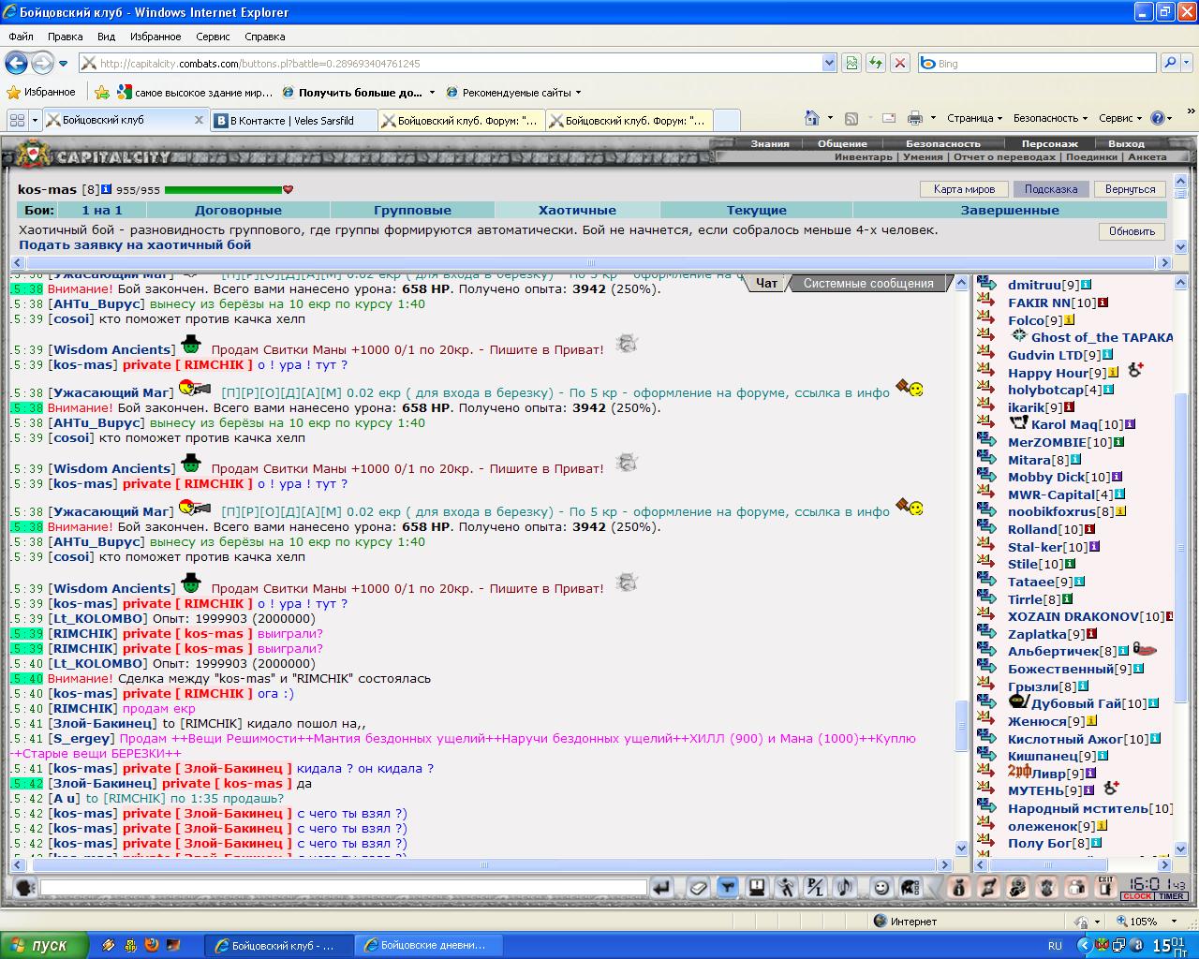Click the kos-mas info icon beside level
Image resolution: width=1199 pixels, height=959 pixels.
click(x=107, y=189)
